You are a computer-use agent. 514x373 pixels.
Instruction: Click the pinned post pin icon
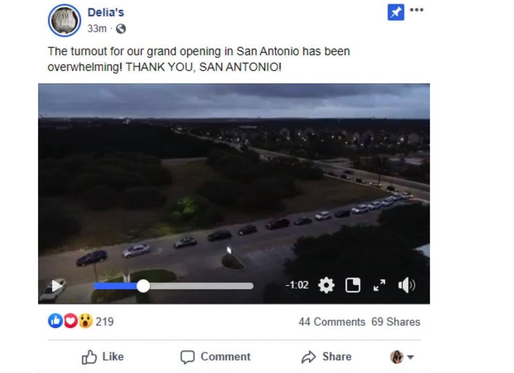tap(396, 13)
